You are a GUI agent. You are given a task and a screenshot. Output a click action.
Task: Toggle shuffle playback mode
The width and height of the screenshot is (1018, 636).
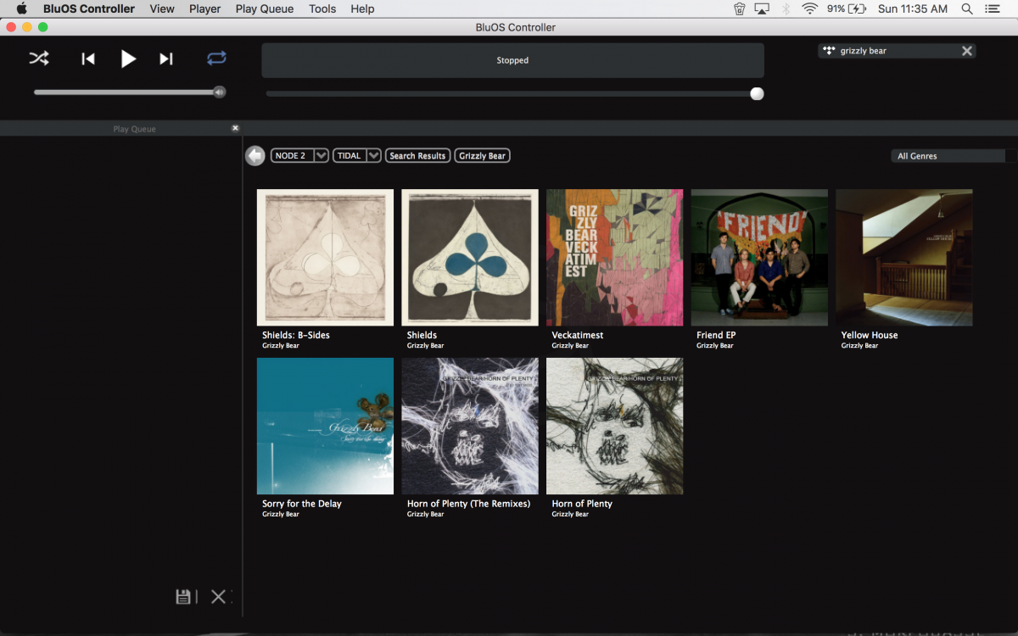[x=39, y=59]
